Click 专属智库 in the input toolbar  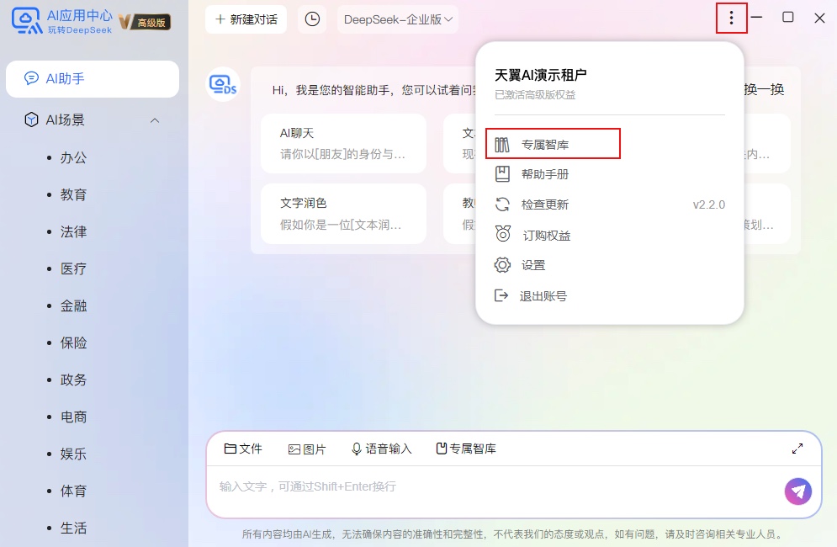466,449
